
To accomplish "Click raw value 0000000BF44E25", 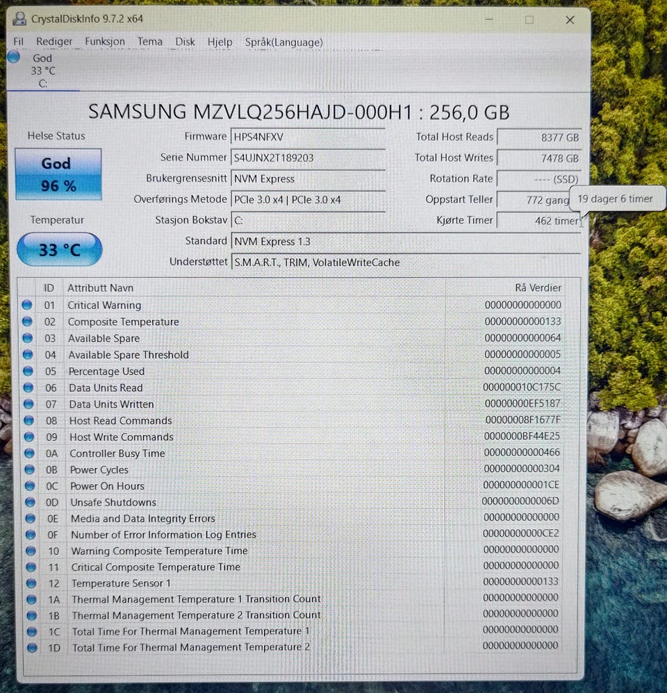I will tap(522, 436).
